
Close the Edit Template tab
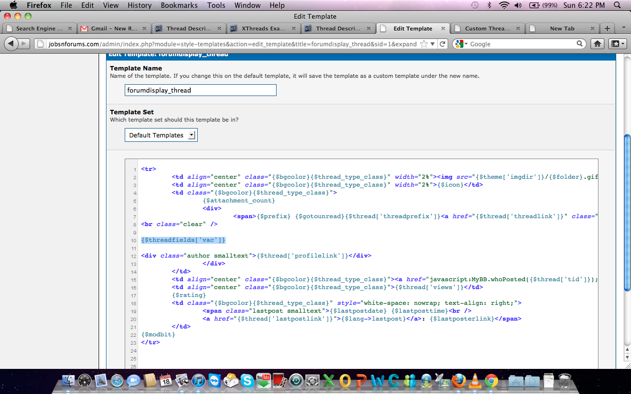443,29
